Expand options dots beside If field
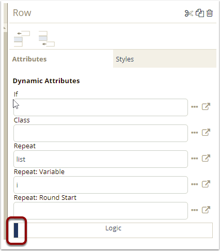This screenshot has width=220, height=251. [195, 107]
